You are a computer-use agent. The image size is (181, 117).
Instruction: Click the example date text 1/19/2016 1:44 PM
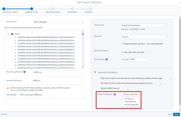pyautogui.click(x=137, y=29)
